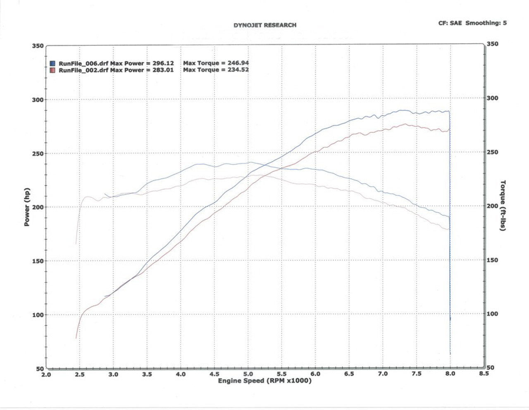Image resolution: width=529 pixels, height=410 pixels.
Task: Click the 5.0 engine speed tick label
Action: 248,374
